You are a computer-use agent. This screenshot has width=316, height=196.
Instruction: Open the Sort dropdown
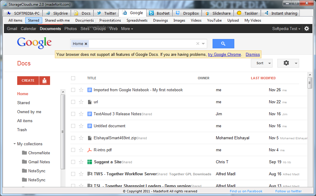262,63
